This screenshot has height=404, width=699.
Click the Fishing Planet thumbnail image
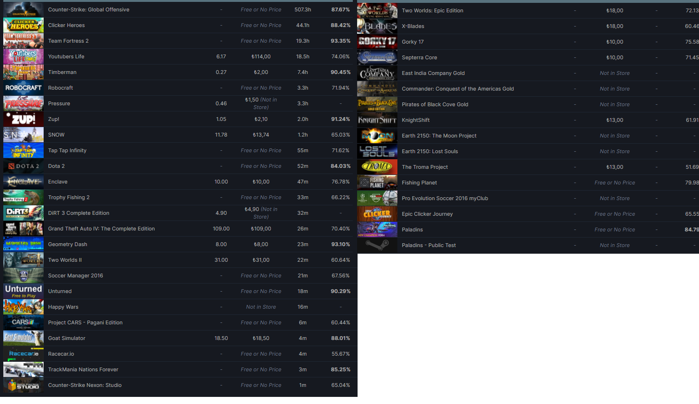(377, 183)
